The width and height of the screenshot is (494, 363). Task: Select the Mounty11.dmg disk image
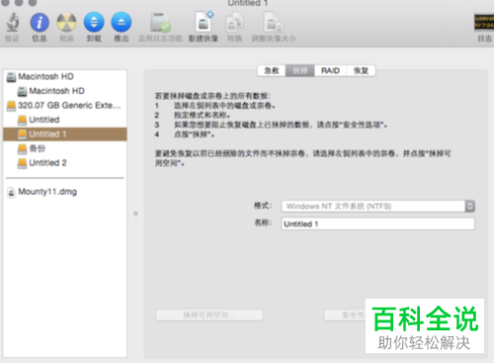[x=65, y=192]
